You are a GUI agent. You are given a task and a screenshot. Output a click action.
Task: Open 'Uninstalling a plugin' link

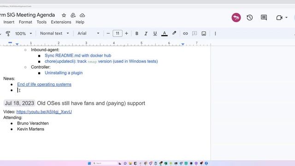(64, 73)
